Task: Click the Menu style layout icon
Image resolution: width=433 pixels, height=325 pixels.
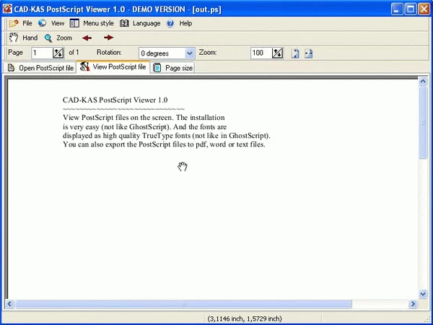Action: point(74,23)
